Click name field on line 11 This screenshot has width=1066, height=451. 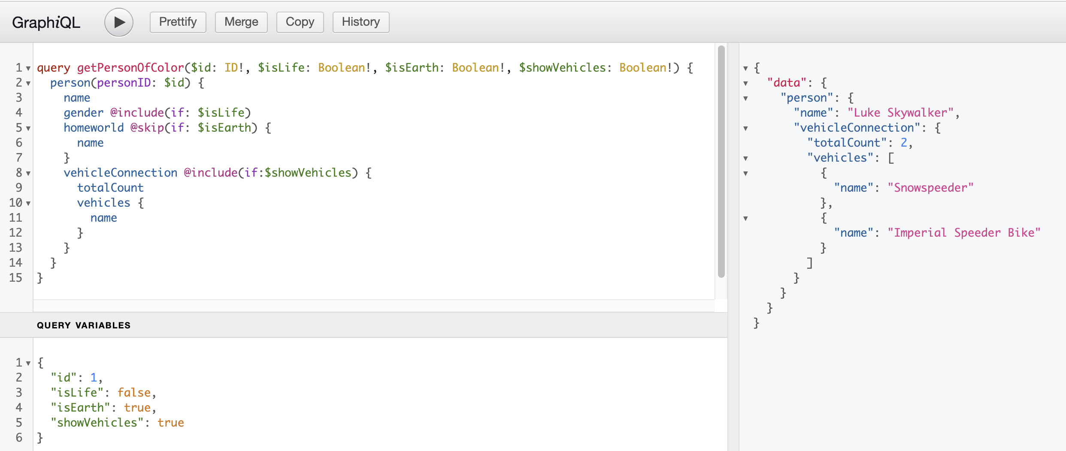[x=103, y=218]
